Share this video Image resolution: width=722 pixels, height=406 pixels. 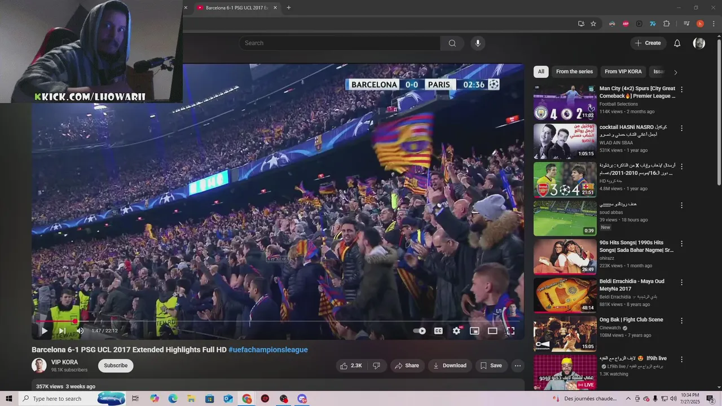point(407,365)
